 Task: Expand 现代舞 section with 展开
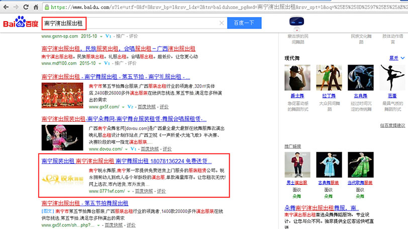coord(397,58)
